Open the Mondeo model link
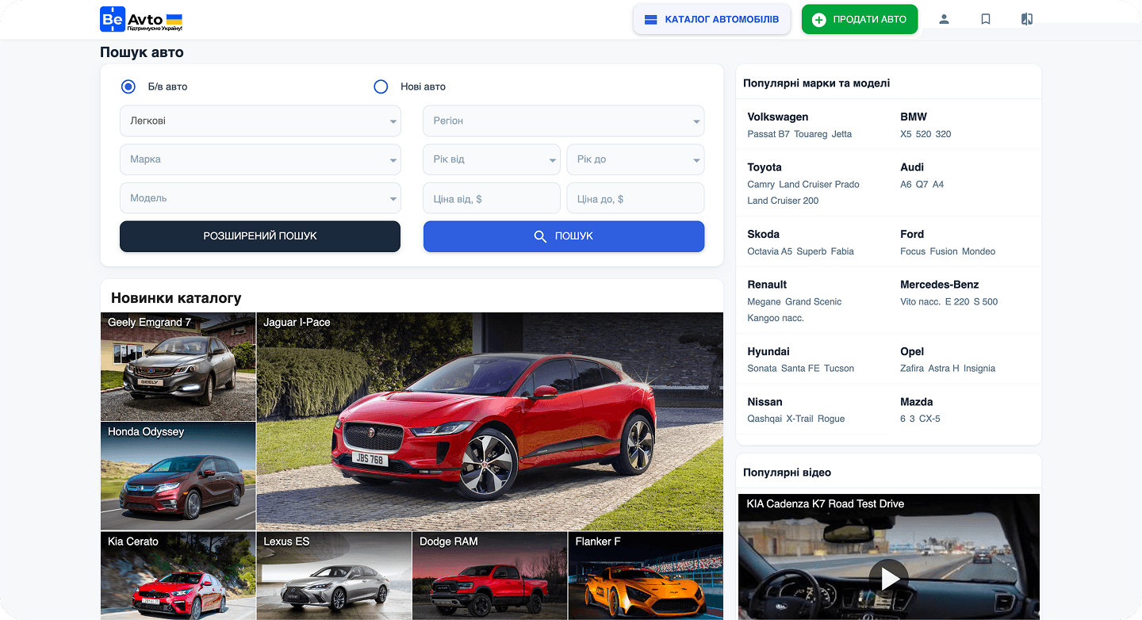Viewport: 1142px width, 620px height. click(979, 251)
